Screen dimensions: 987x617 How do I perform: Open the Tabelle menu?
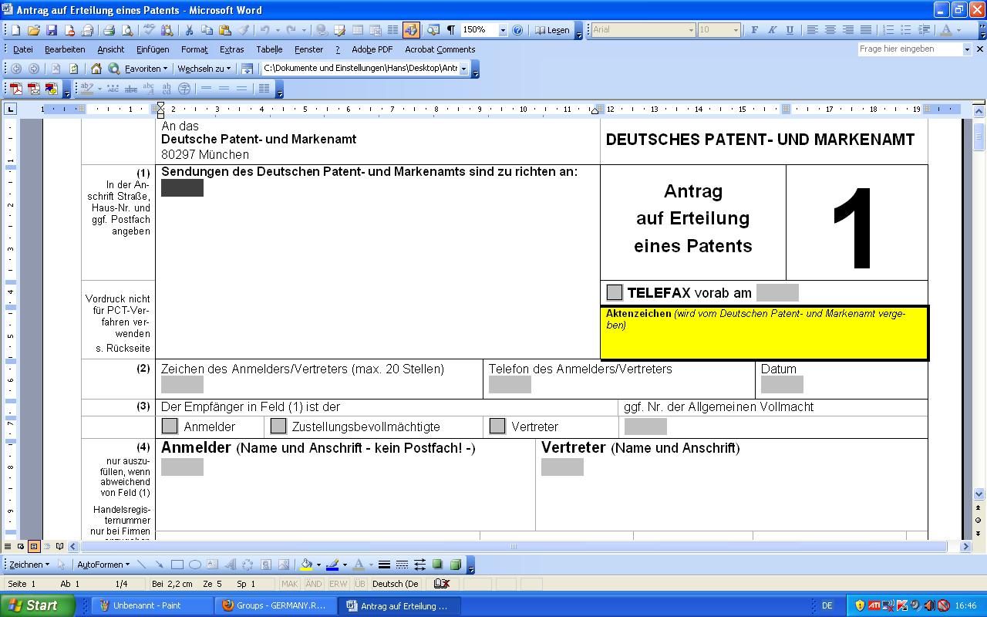click(269, 49)
